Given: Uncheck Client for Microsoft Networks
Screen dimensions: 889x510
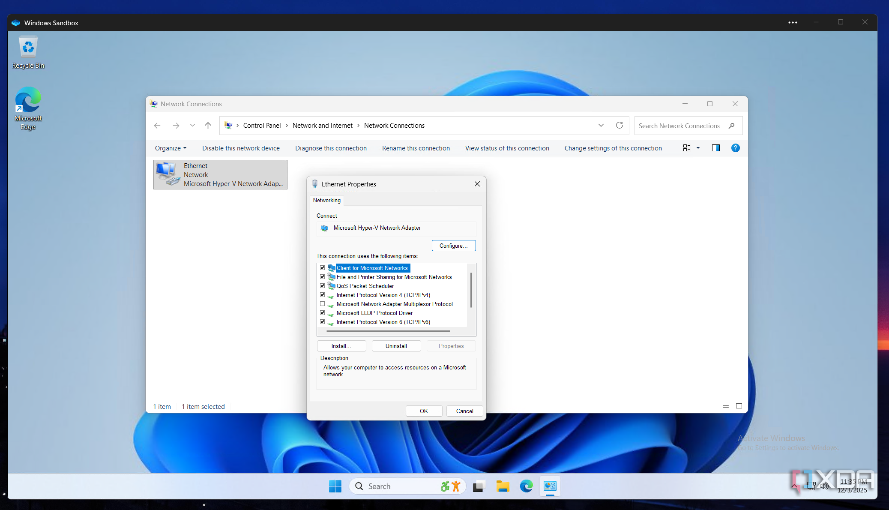Looking at the screenshot, I should pyautogui.click(x=323, y=268).
